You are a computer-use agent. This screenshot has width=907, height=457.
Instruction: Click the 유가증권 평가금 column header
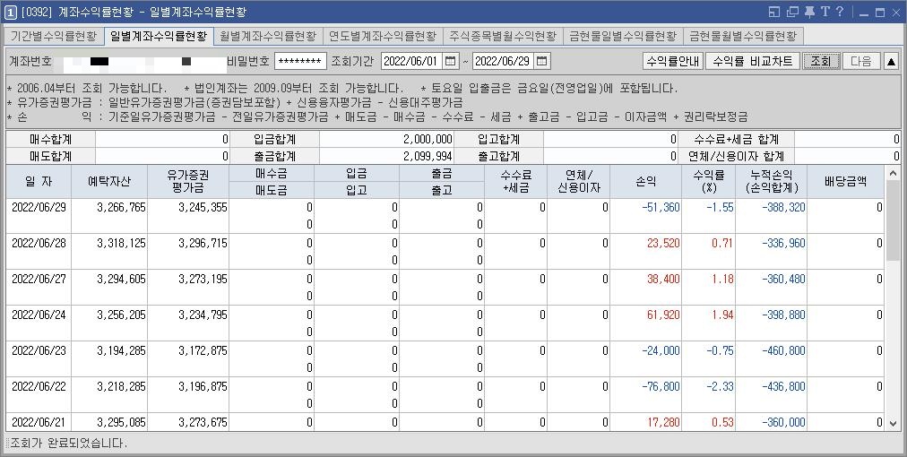coord(188,182)
